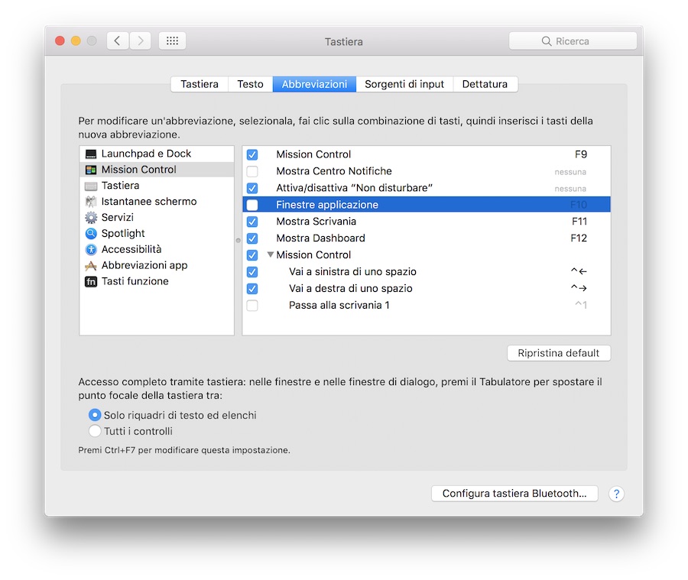
Task: Select the Servizi category
Action: point(157,218)
